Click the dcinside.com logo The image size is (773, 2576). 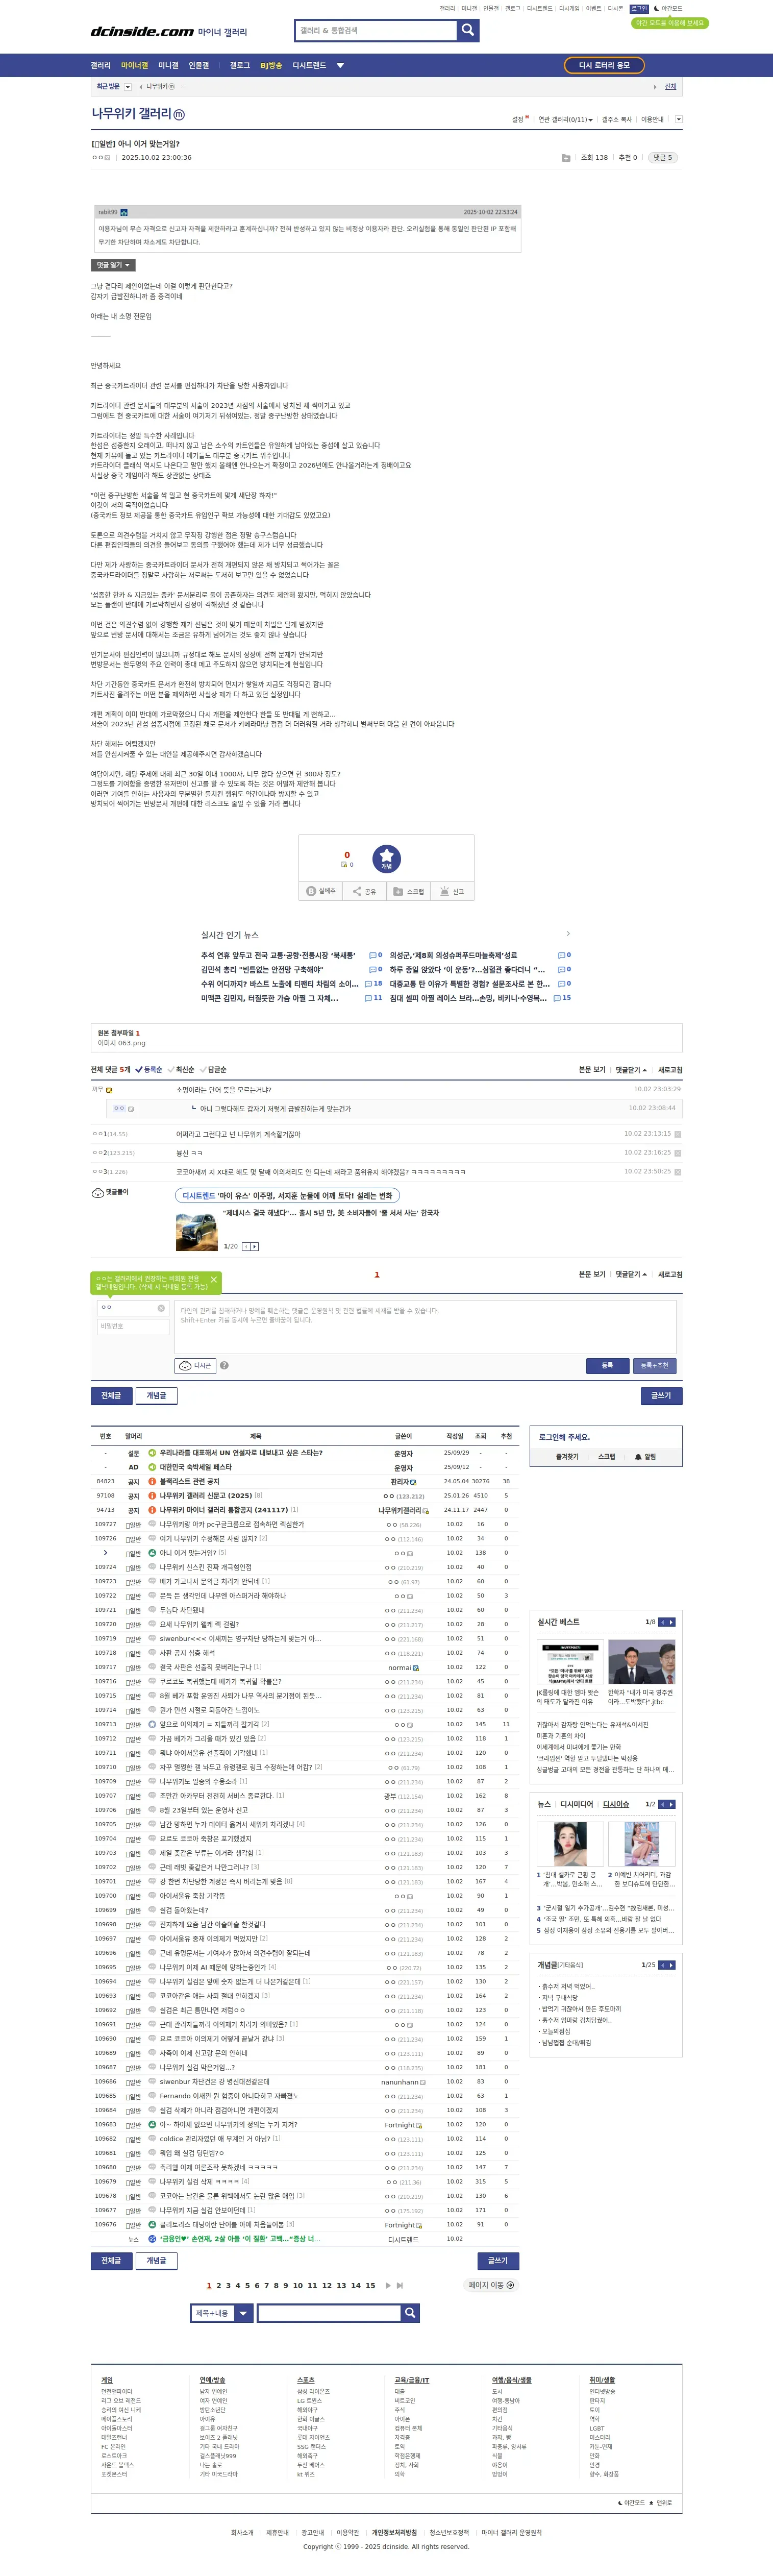tap(142, 32)
